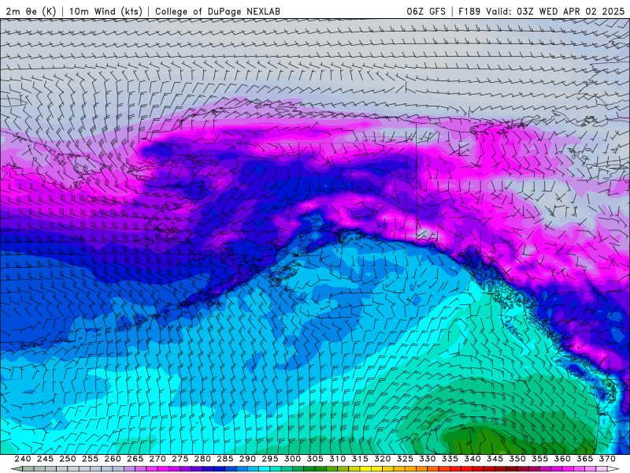This screenshot has width=630, height=473.
Task: Pick the 365 color scale label
Action: [585, 459]
